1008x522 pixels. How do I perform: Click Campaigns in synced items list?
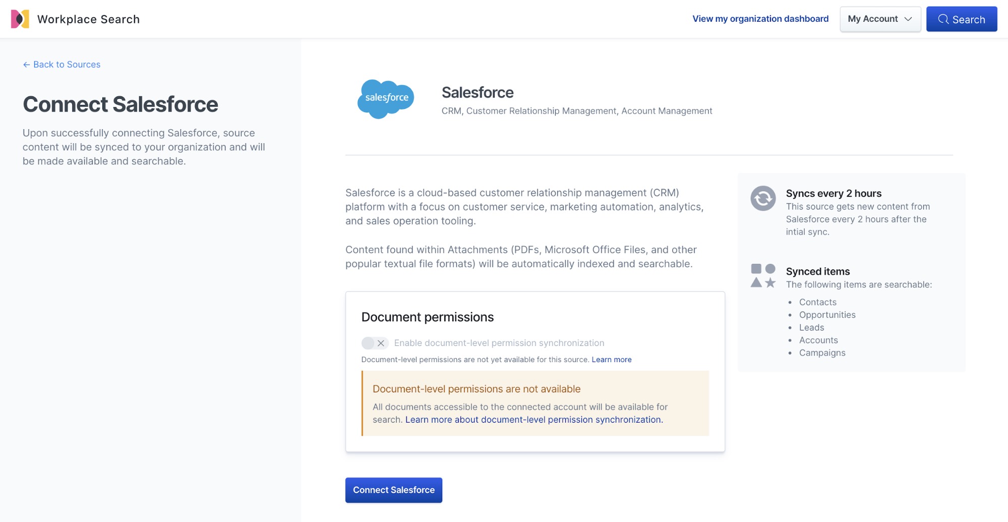point(822,353)
